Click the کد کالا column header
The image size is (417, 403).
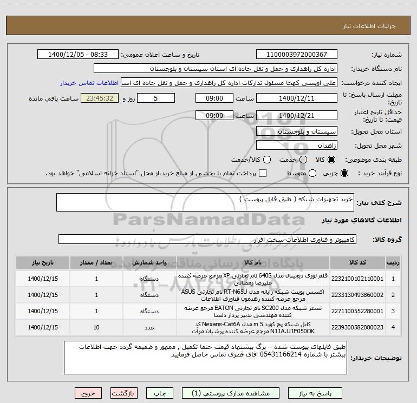click(x=357, y=262)
